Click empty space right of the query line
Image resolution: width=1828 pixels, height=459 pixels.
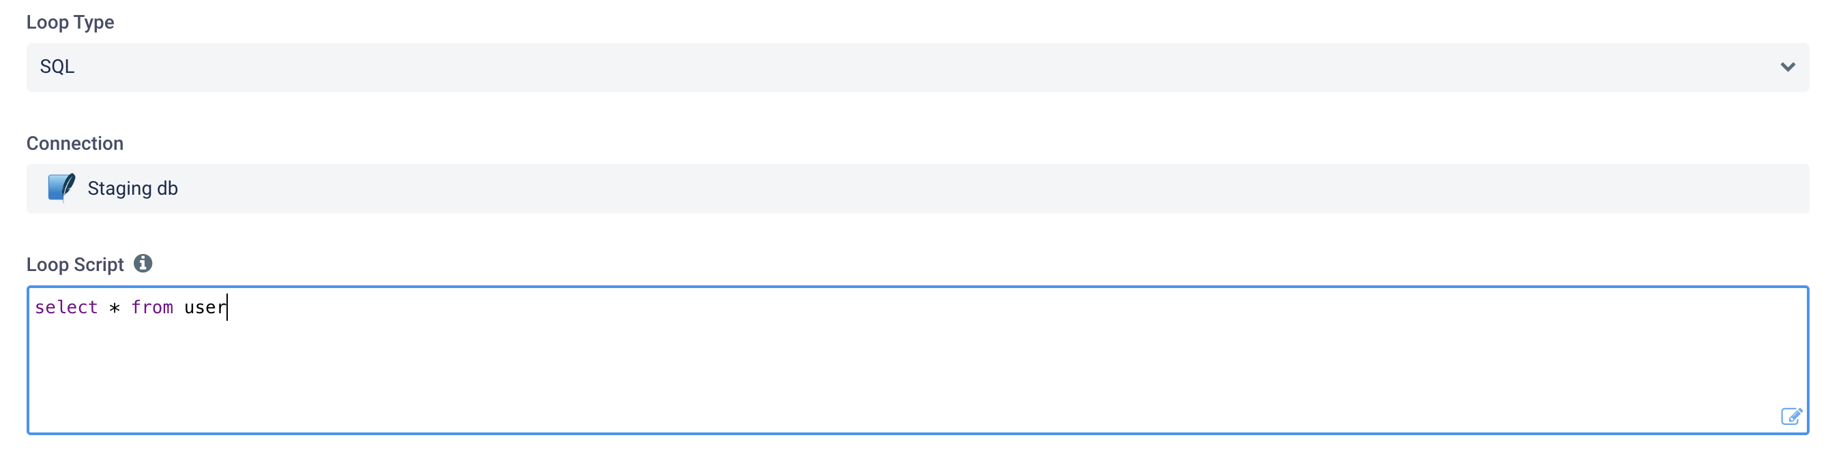994,307
